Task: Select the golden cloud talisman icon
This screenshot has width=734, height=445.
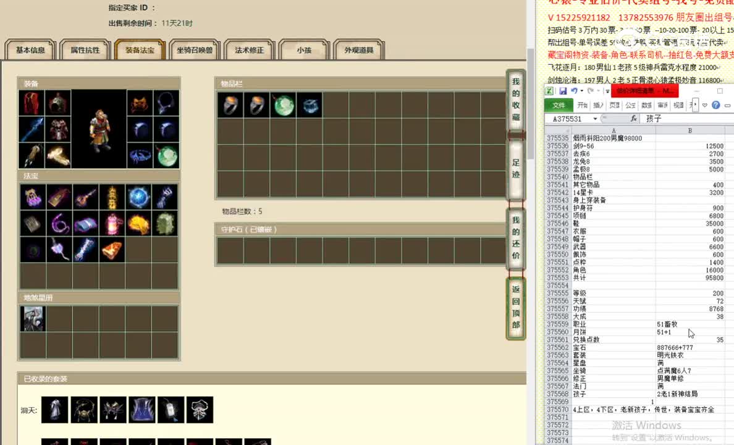Action: [x=138, y=224]
